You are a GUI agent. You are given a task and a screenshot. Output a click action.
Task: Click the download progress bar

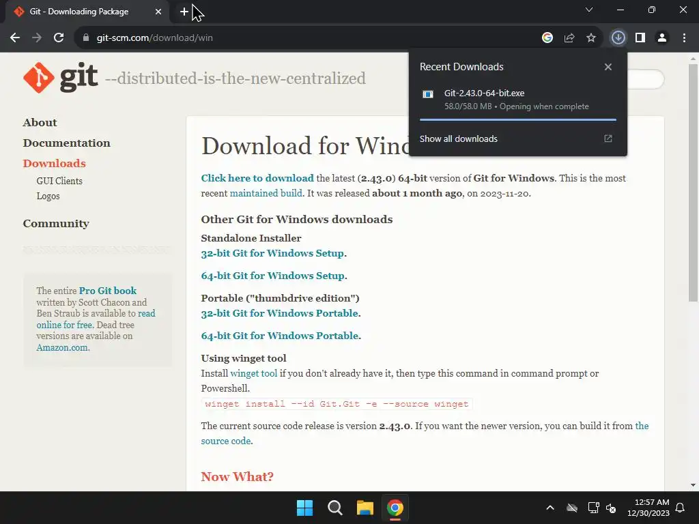(x=518, y=120)
